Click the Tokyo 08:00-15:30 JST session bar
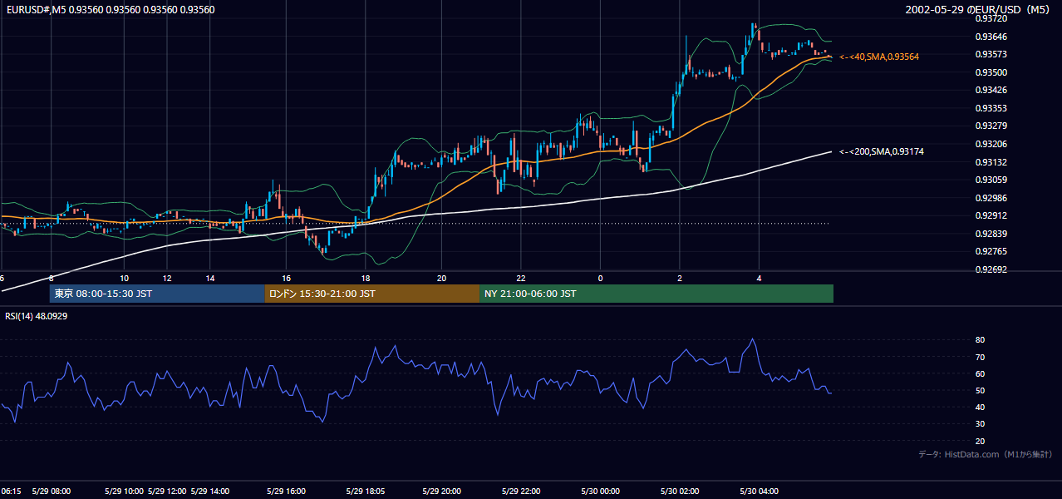This screenshot has height=499, width=1062. click(x=157, y=294)
